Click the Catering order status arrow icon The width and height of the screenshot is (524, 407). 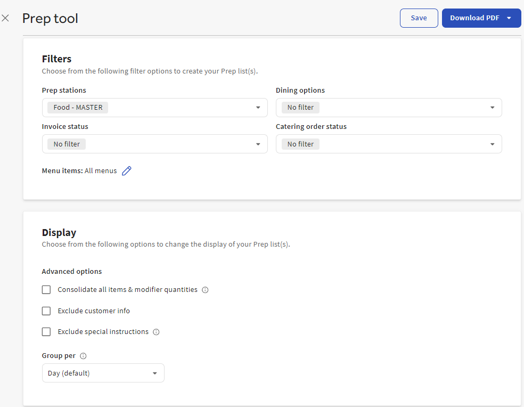(x=492, y=144)
